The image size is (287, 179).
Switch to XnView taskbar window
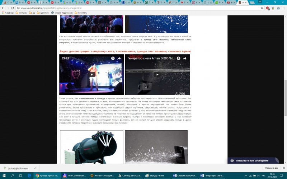[103, 175]
